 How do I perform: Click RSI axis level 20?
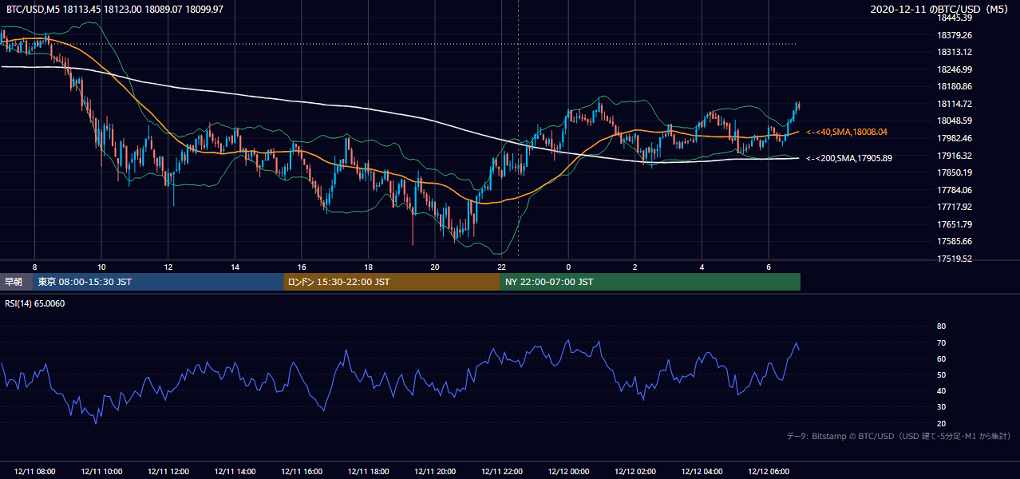(x=942, y=423)
